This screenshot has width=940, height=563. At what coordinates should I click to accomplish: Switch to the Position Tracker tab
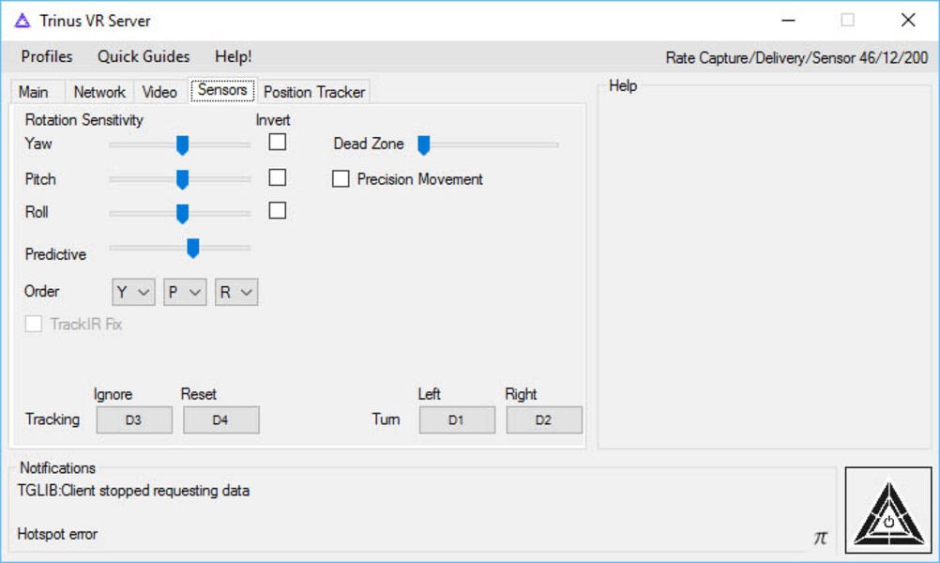pyautogui.click(x=314, y=92)
